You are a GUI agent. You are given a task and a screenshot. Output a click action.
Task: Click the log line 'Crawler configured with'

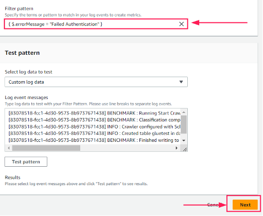click(95, 127)
